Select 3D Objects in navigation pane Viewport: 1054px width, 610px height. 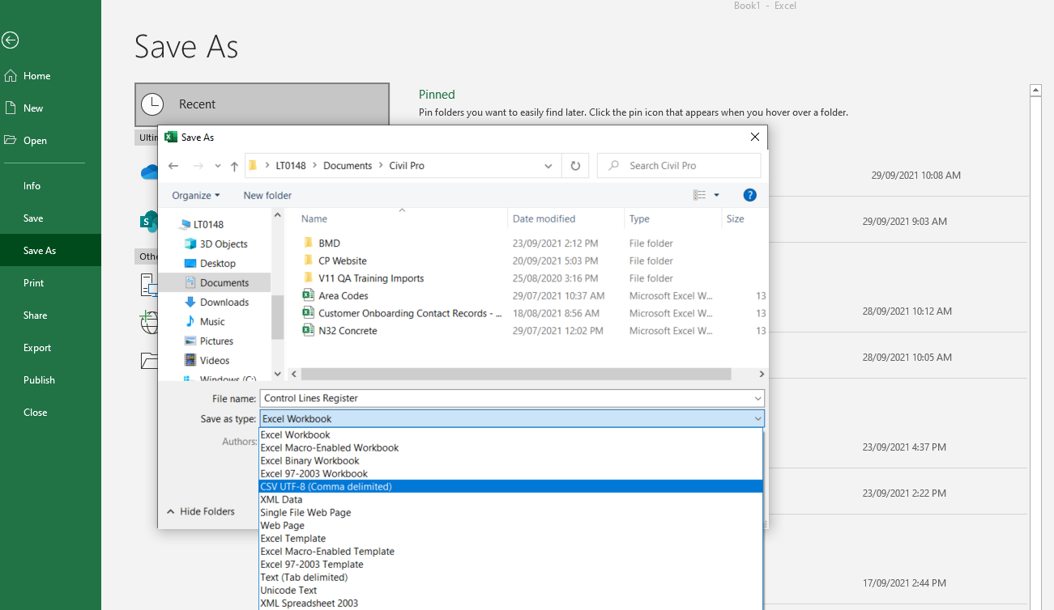(224, 244)
